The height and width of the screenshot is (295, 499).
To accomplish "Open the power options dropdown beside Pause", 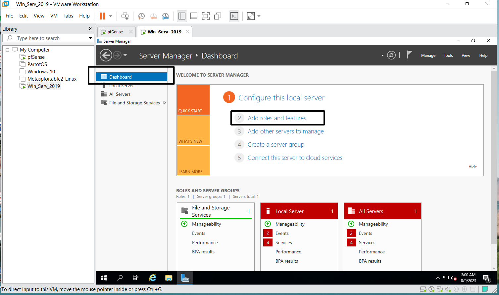I will click(111, 16).
